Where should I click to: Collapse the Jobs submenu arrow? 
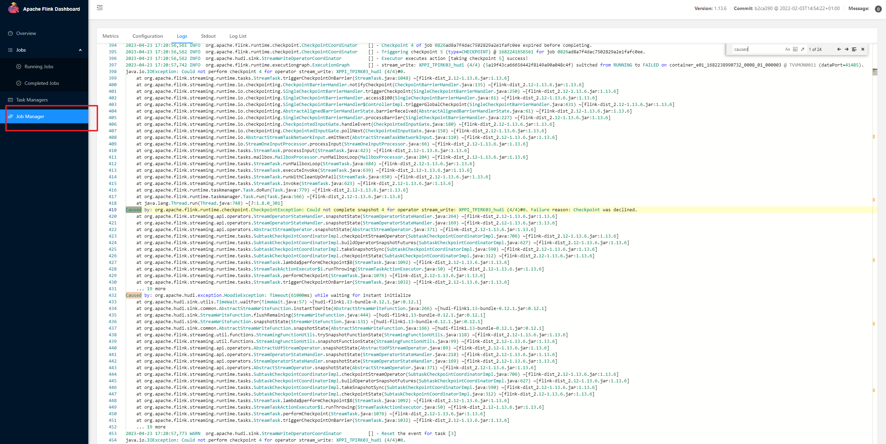click(x=80, y=50)
